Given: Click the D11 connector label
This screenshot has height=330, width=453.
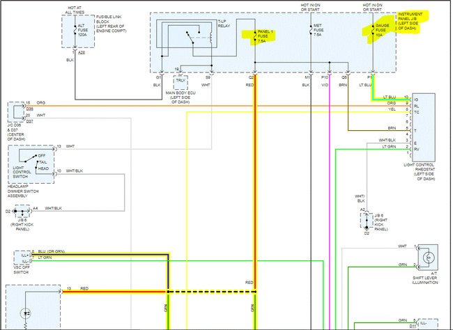Looking at the screenshot, I should [x=413, y=326].
